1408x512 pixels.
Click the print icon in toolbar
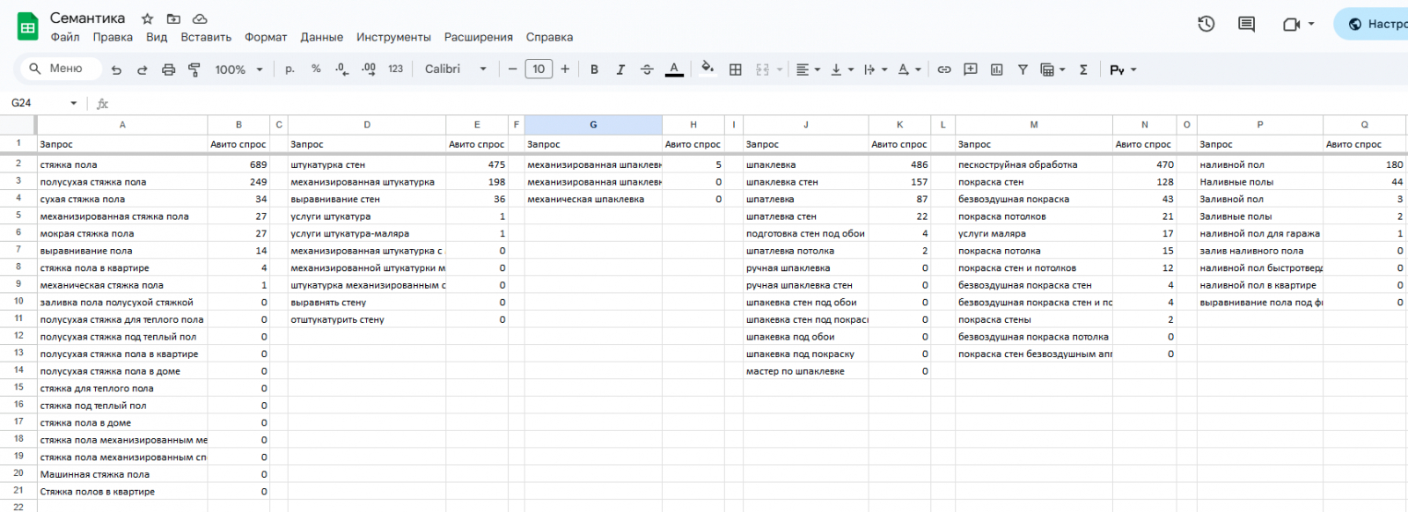pos(168,69)
